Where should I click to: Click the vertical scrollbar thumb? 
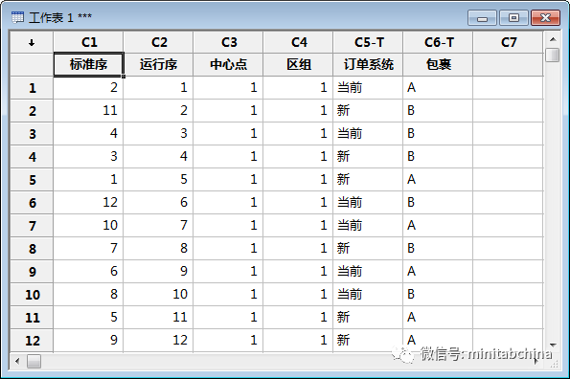(x=553, y=55)
